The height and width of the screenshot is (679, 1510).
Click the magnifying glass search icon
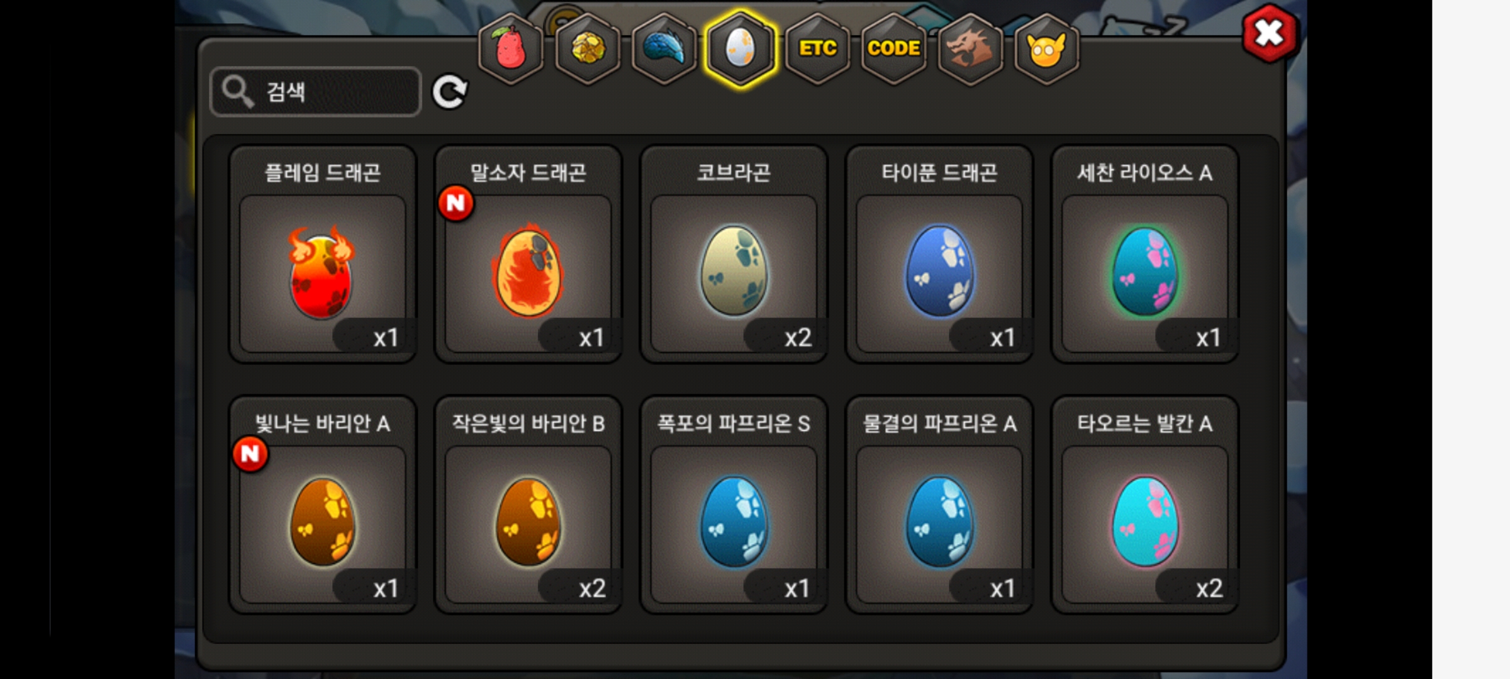pos(237,92)
